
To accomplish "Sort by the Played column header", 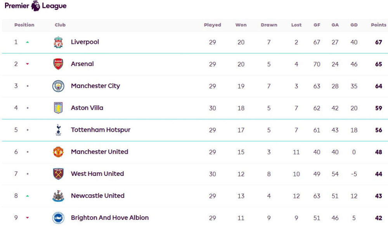I will [212, 25].
